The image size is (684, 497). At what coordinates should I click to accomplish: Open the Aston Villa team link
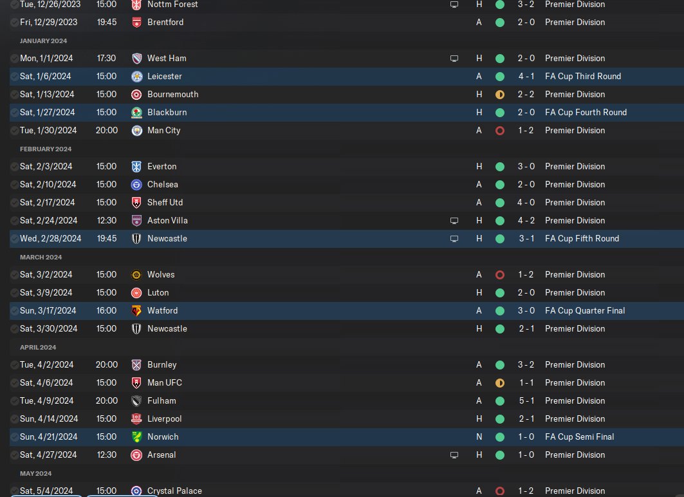click(x=167, y=220)
